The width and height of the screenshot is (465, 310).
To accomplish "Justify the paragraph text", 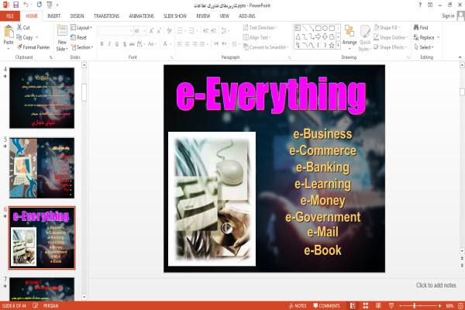I will coord(202,44).
